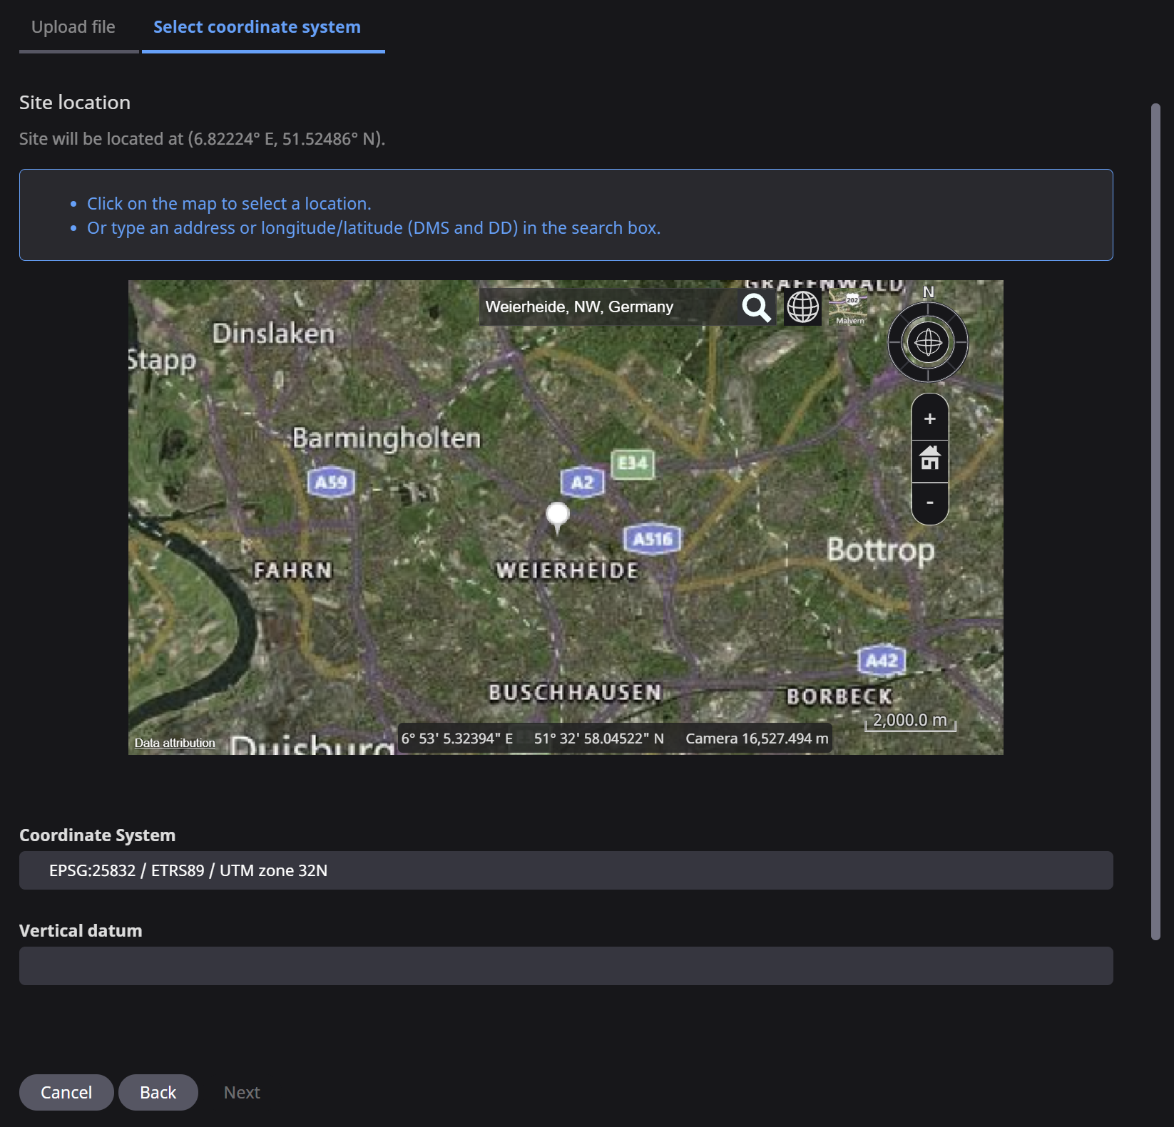
Task: Click the gyroscope center of the compass
Action: (928, 343)
